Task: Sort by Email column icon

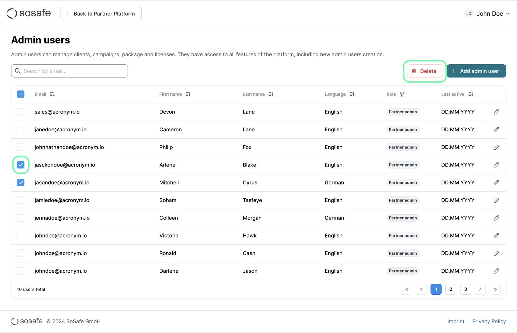Action: point(52,94)
